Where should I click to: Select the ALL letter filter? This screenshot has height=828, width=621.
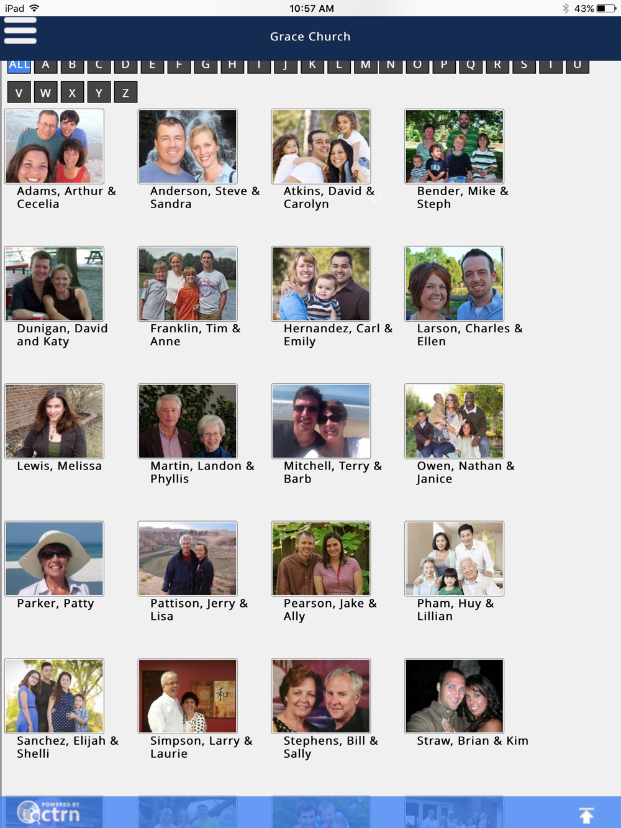pyautogui.click(x=19, y=65)
